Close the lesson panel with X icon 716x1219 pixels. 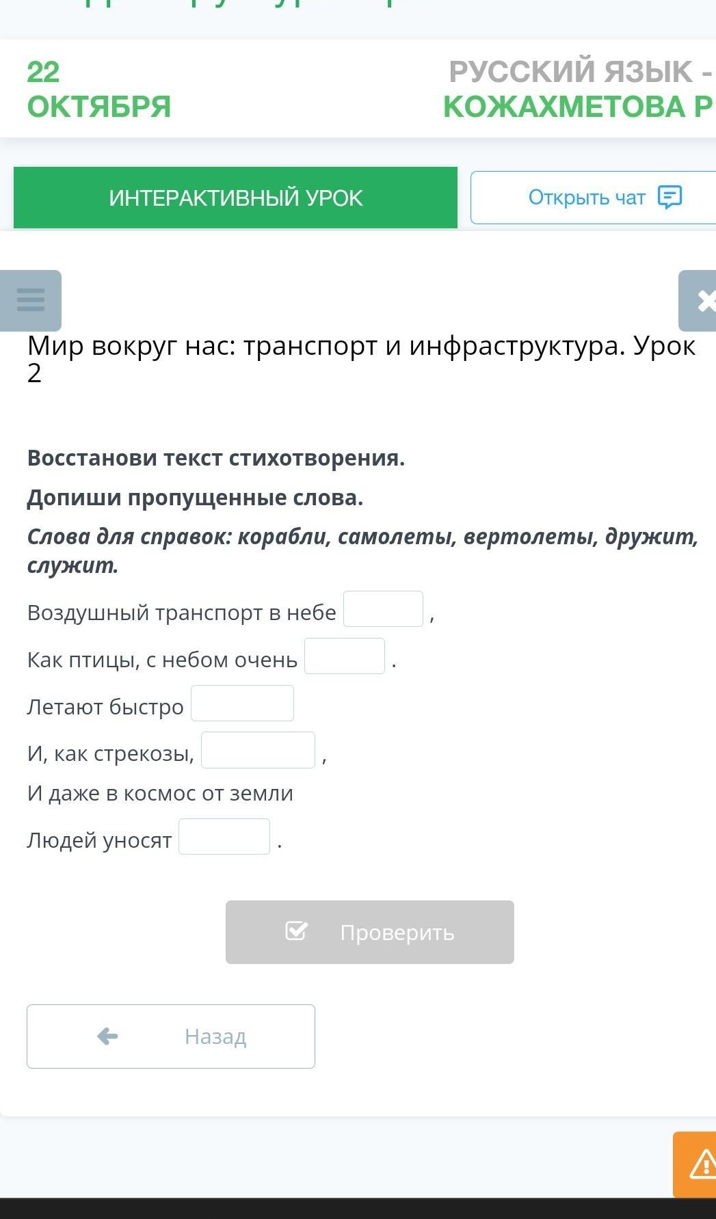702,301
